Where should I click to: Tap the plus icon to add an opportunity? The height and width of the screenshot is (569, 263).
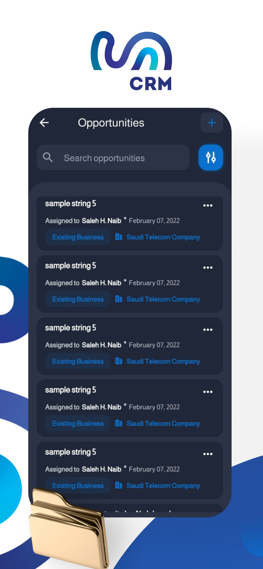[211, 123]
